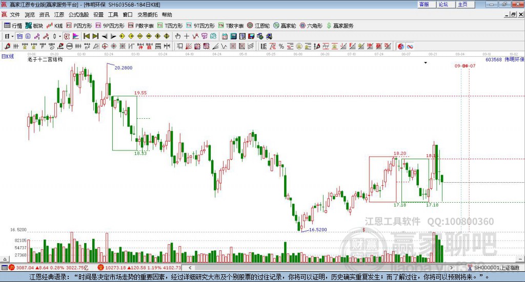
Task: Open the calculator icon
Action: [x=234, y=36]
